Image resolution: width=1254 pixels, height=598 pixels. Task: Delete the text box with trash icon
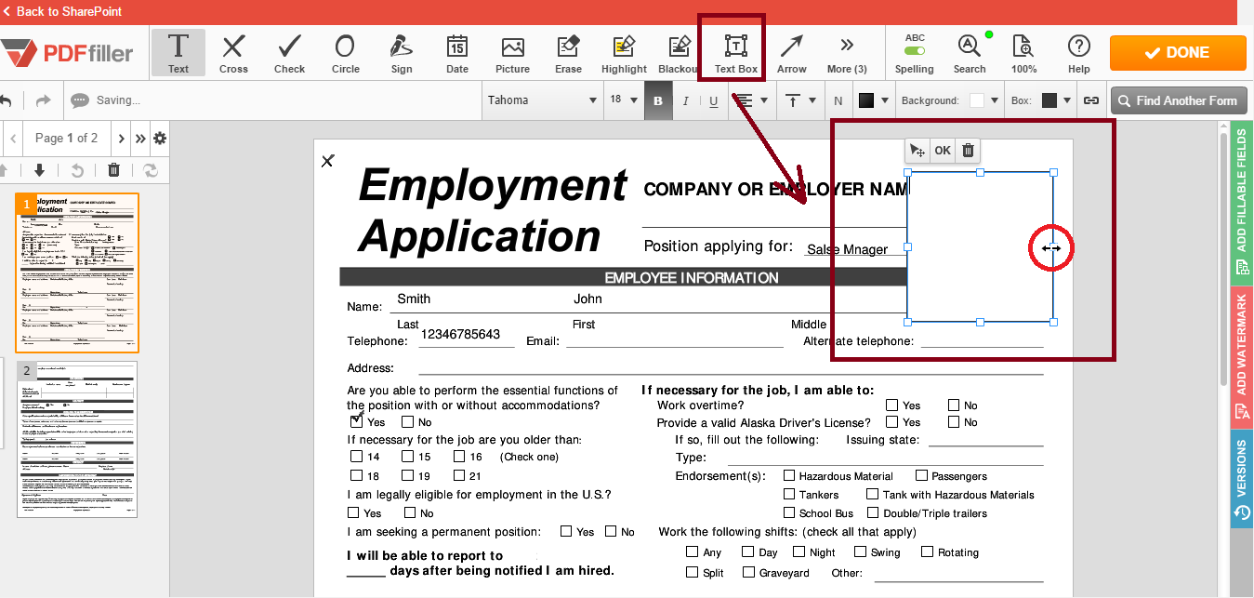pyautogui.click(x=968, y=151)
